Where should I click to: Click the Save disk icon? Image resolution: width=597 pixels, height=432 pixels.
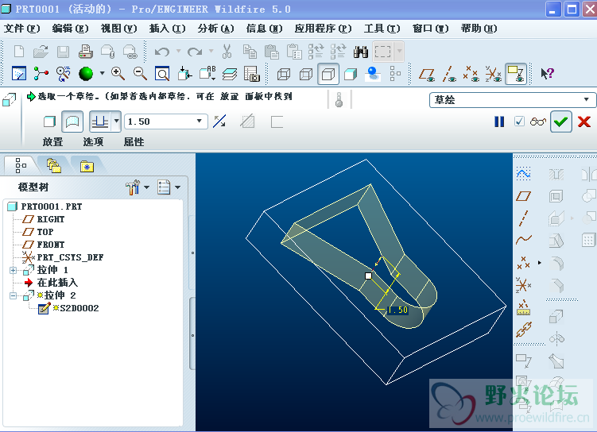pyautogui.click(x=63, y=52)
